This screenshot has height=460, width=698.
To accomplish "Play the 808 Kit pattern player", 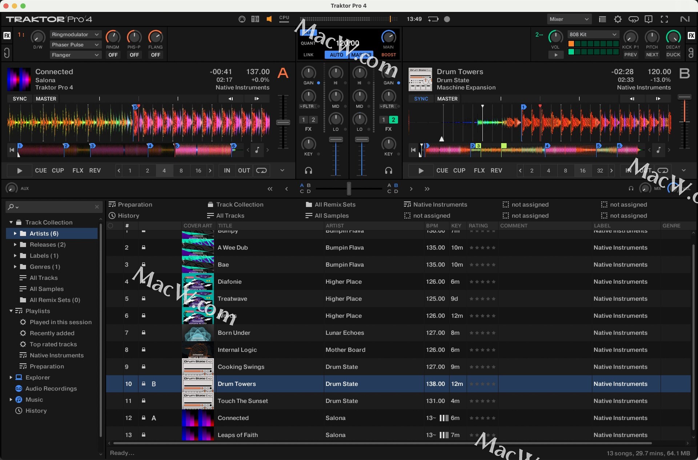I will pyautogui.click(x=556, y=55).
